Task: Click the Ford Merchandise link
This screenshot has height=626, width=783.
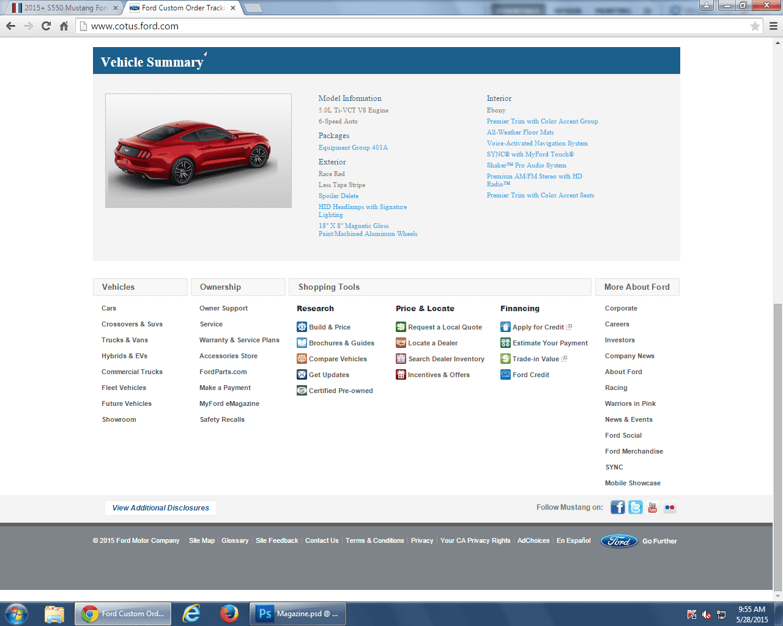Action: pyautogui.click(x=634, y=451)
